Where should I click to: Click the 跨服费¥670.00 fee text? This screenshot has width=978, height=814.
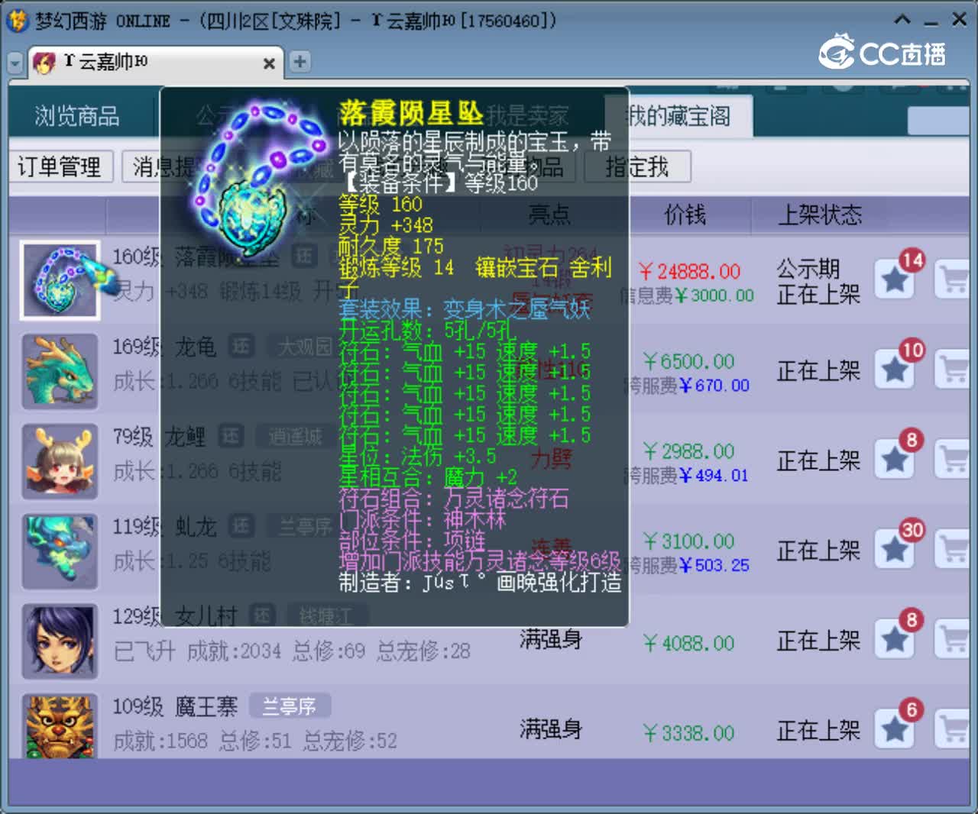point(686,386)
